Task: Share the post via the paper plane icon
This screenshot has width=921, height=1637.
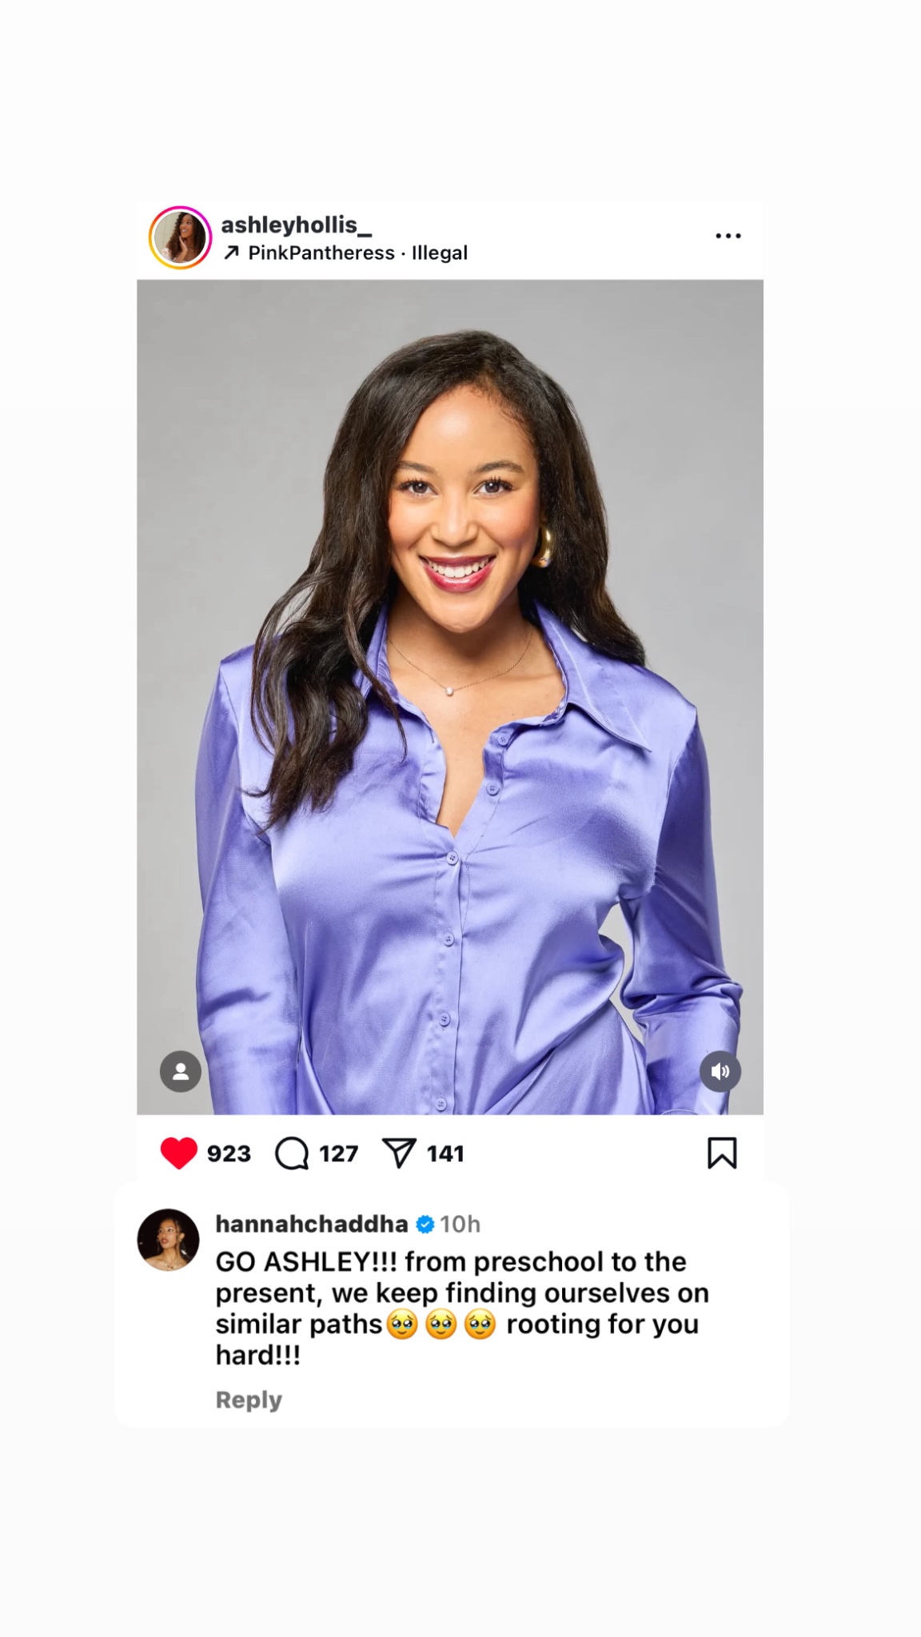Action: [x=399, y=1153]
